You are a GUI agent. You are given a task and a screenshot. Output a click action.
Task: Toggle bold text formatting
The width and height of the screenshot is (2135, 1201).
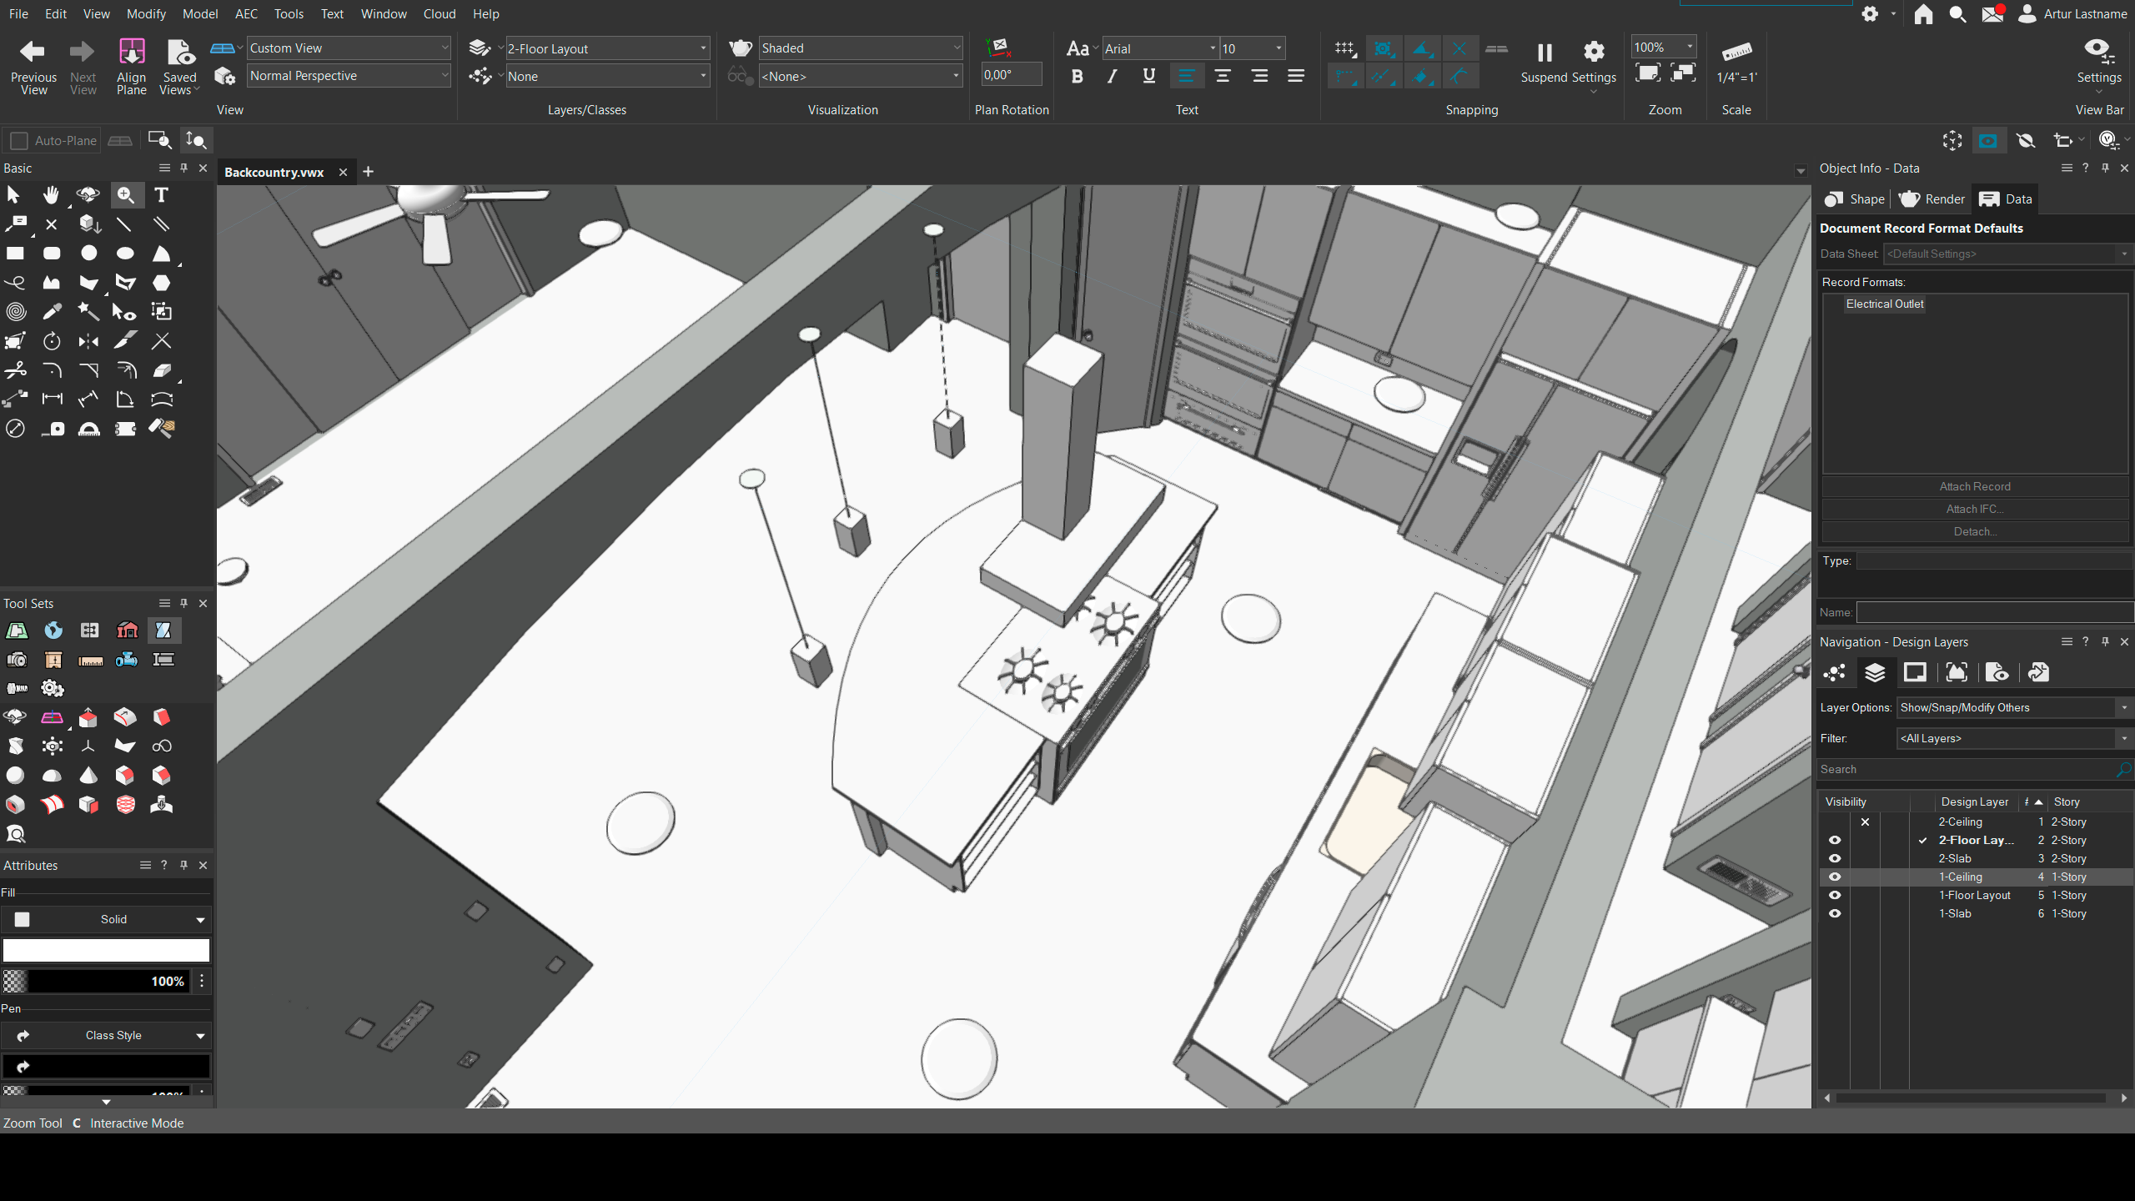(x=1077, y=77)
